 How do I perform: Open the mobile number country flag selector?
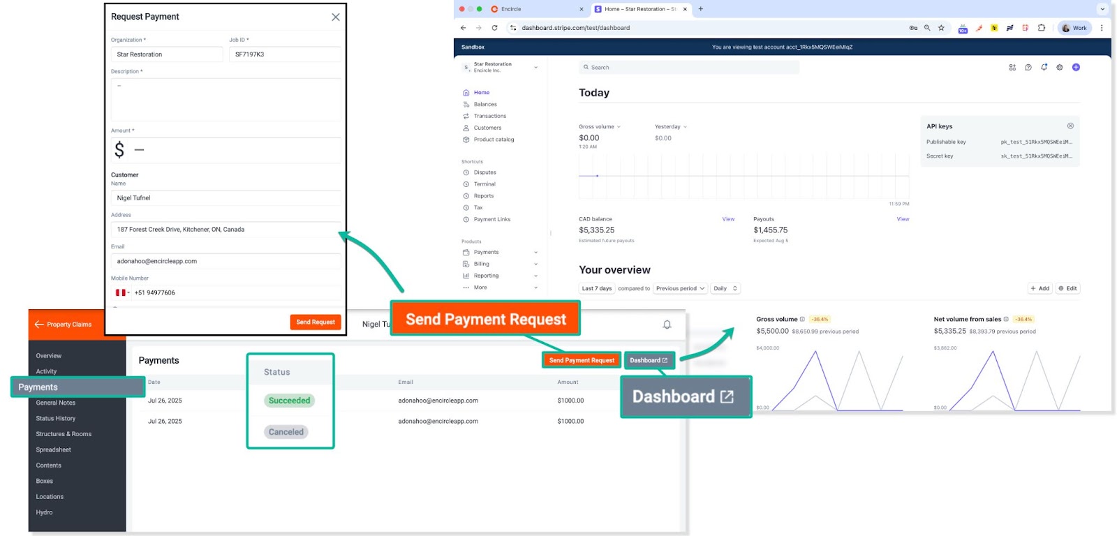tap(122, 293)
